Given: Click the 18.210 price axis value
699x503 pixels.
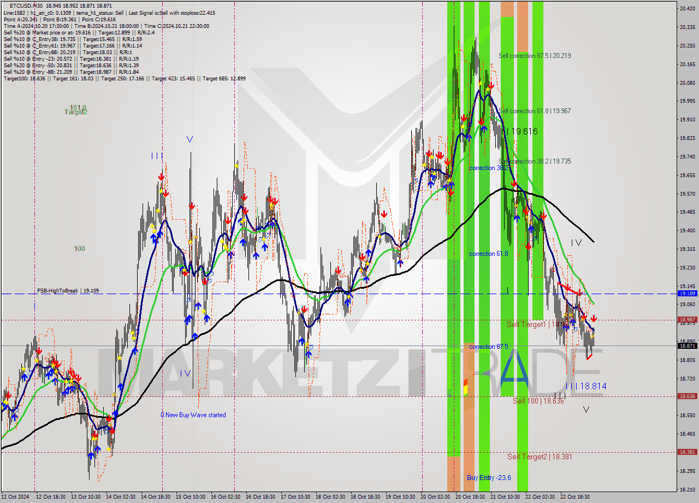Looking at the screenshot, I should 687,490.
